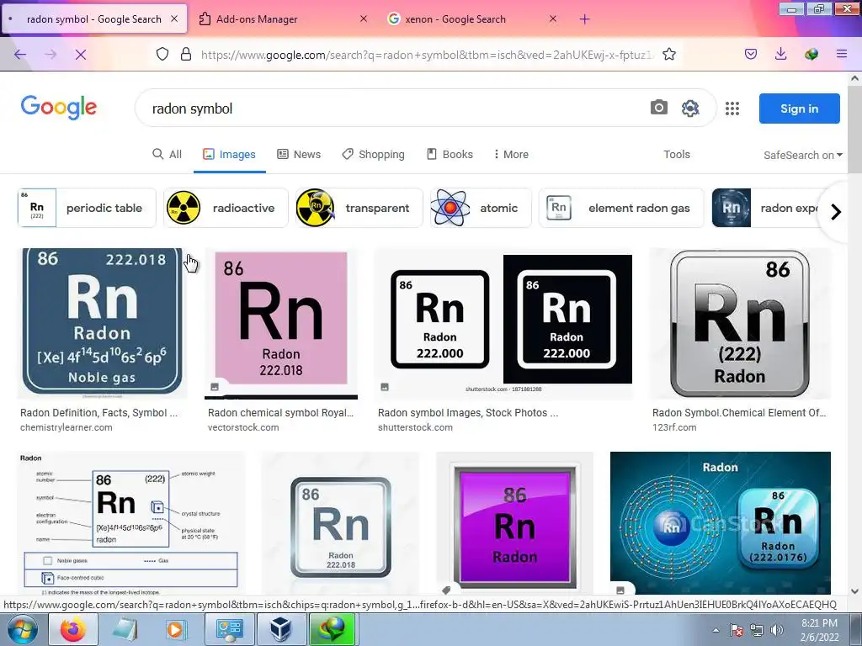Select the Images search tab
Image resolution: width=862 pixels, height=646 pixels.
pos(229,155)
